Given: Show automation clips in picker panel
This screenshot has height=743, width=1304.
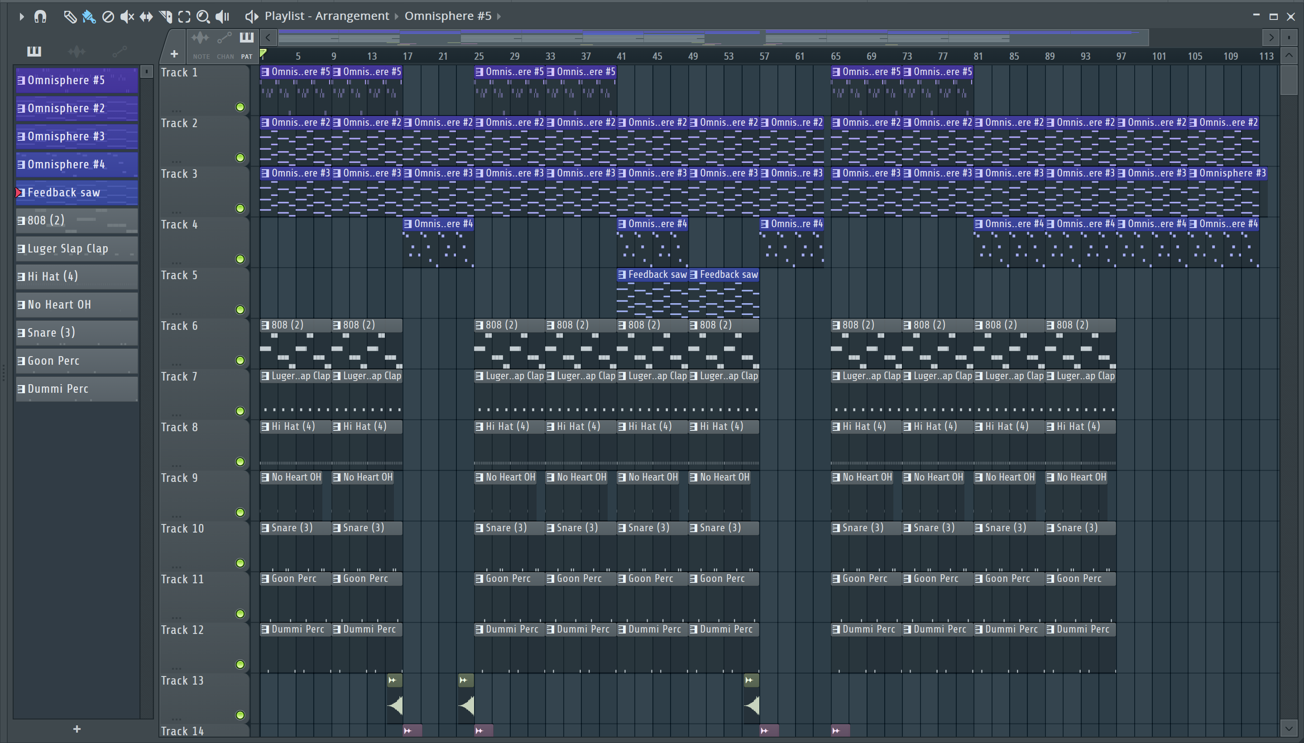Looking at the screenshot, I should click(120, 51).
